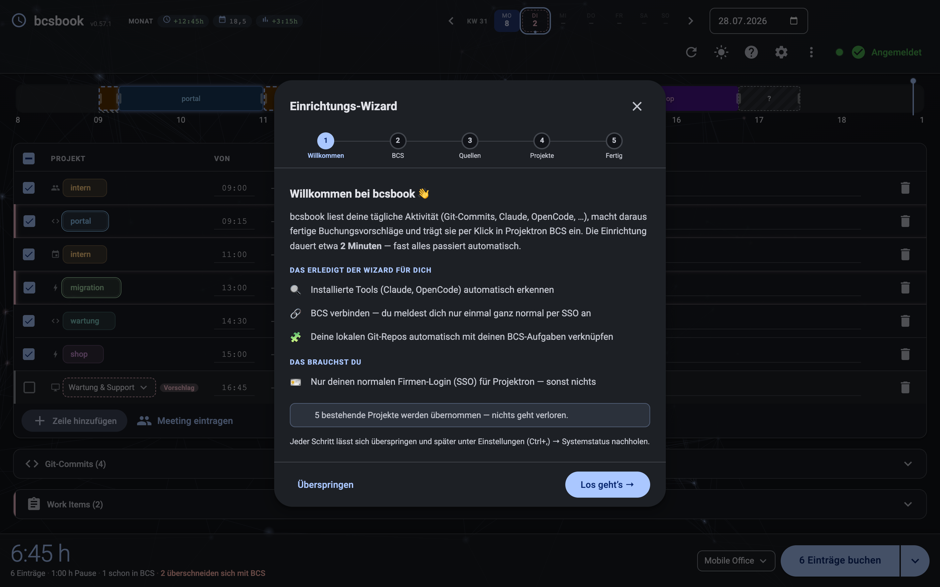This screenshot has height=587, width=940.
Task: Open the Wartung & Support project dropdown
Action: click(x=109, y=387)
